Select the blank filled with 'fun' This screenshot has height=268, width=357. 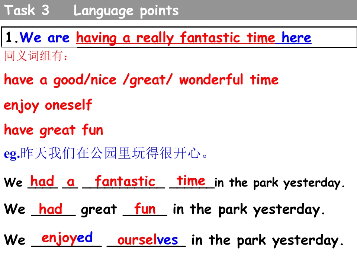(x=145, y=209)
